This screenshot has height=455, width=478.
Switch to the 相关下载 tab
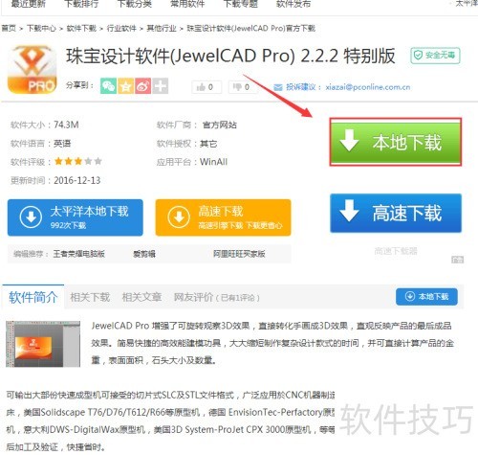coord(90,297)
